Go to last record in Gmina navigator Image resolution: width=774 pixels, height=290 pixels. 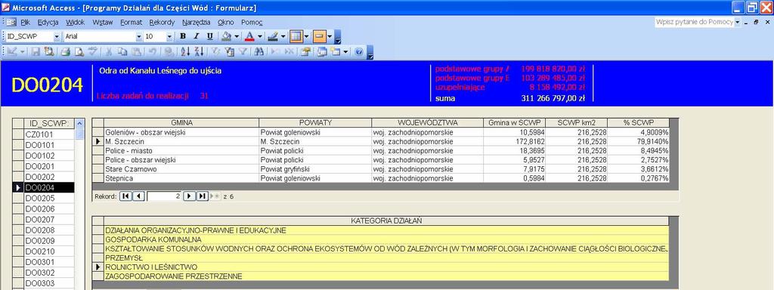click(203, 196)
